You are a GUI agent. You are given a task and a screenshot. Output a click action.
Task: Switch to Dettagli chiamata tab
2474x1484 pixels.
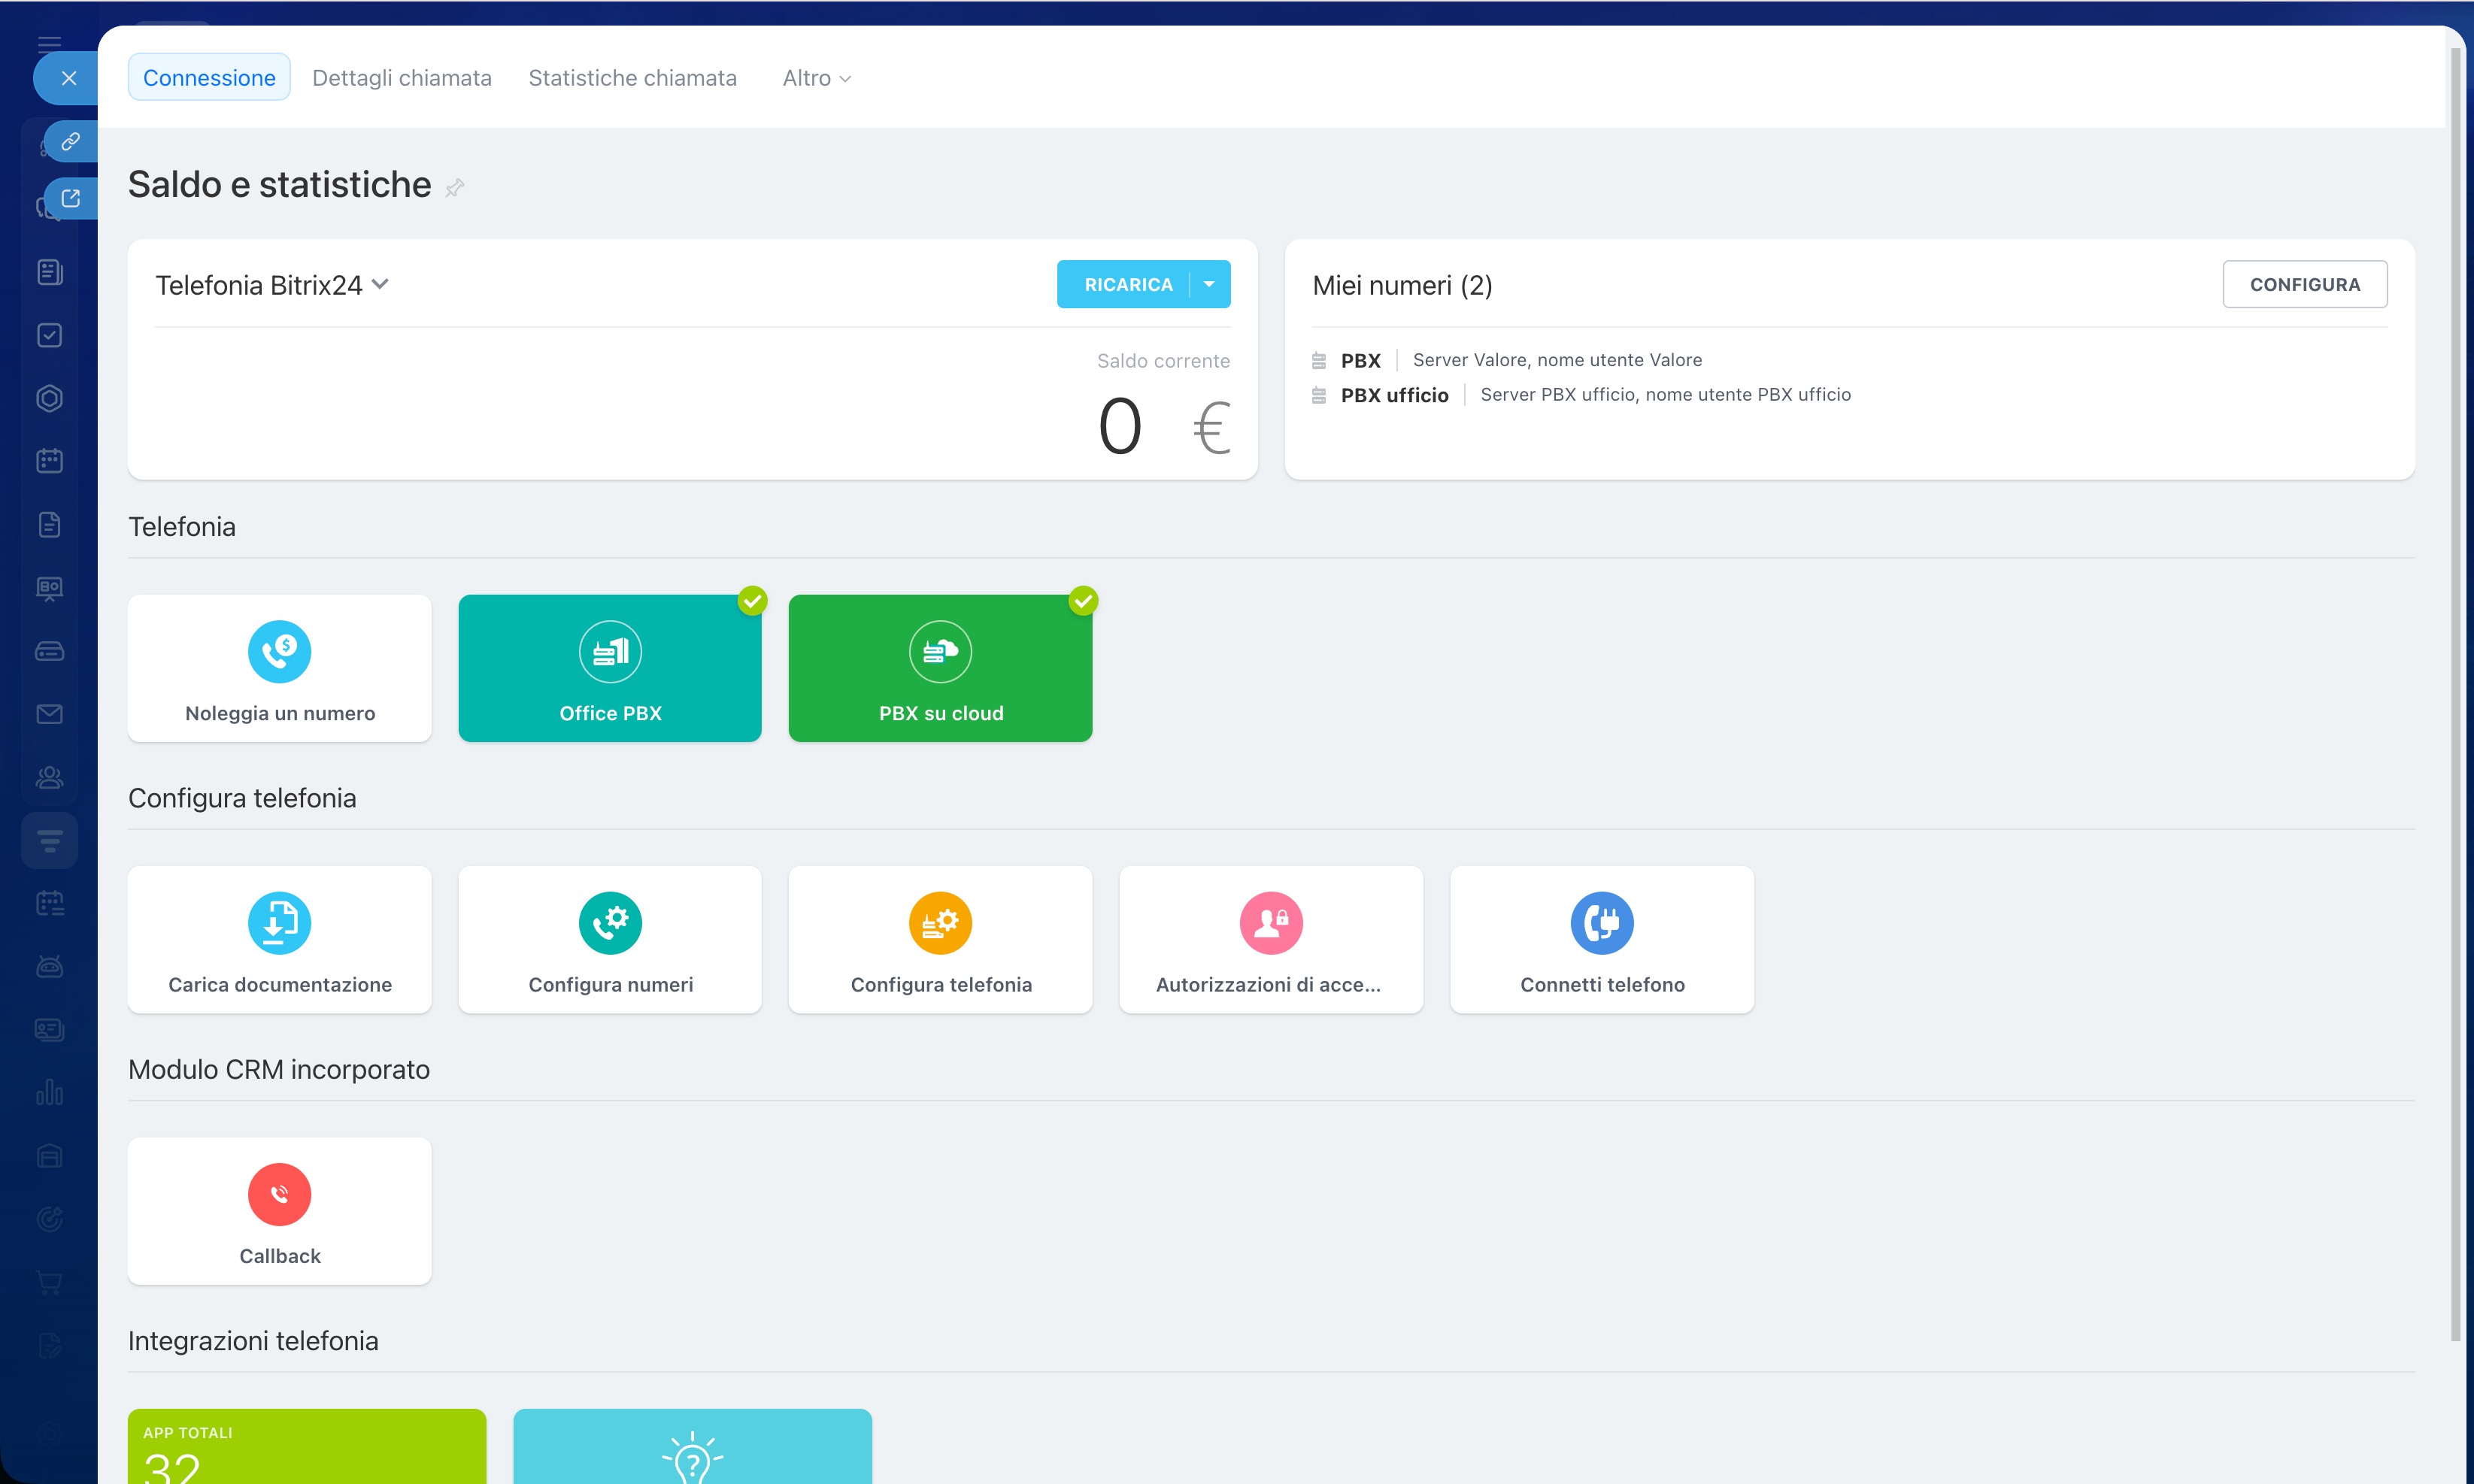click(x=401, y=78)
